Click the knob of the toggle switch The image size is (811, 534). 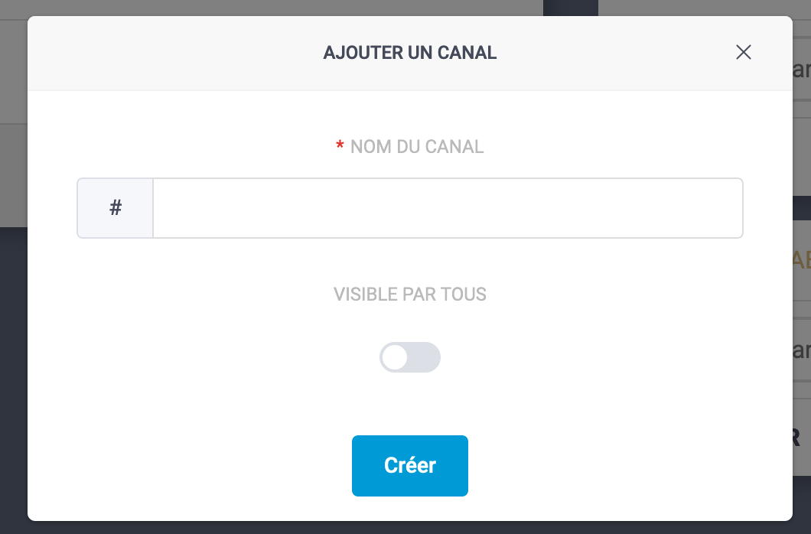pos(396,357)
